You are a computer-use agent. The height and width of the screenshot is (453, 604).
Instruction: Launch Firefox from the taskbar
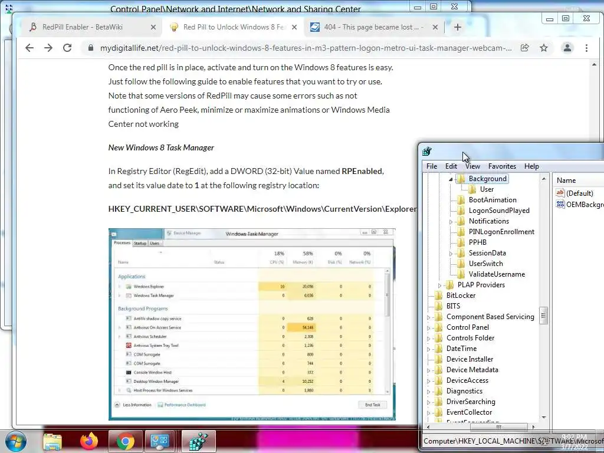[x=89, y=441]
